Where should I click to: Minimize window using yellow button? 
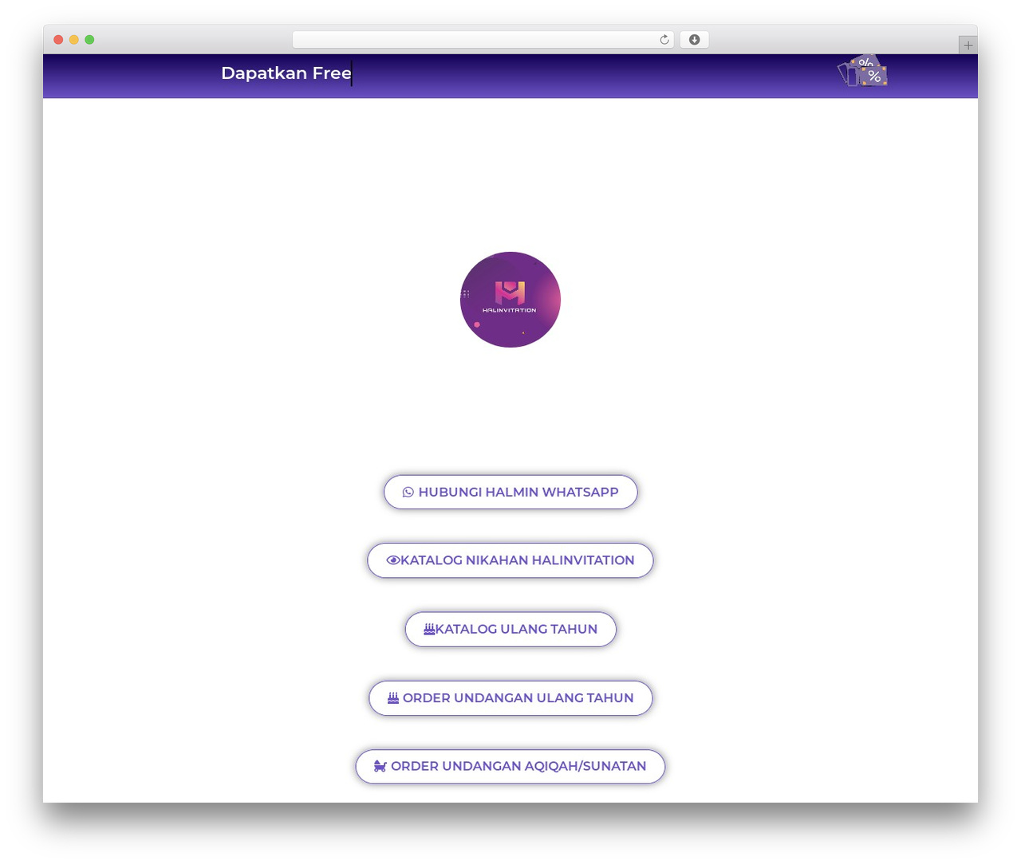coord(74,40)
